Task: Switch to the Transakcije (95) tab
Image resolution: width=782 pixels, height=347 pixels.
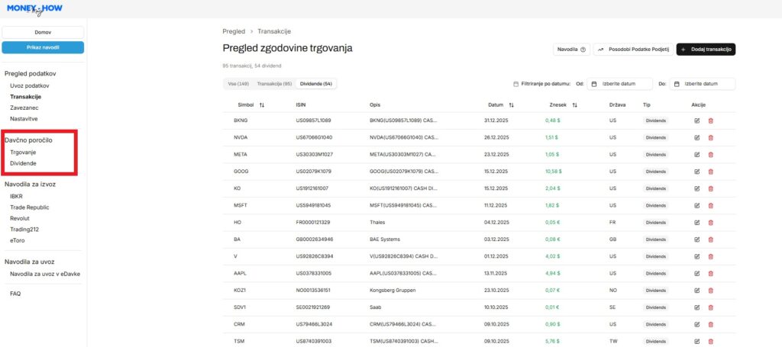Action: coord(274,84)
